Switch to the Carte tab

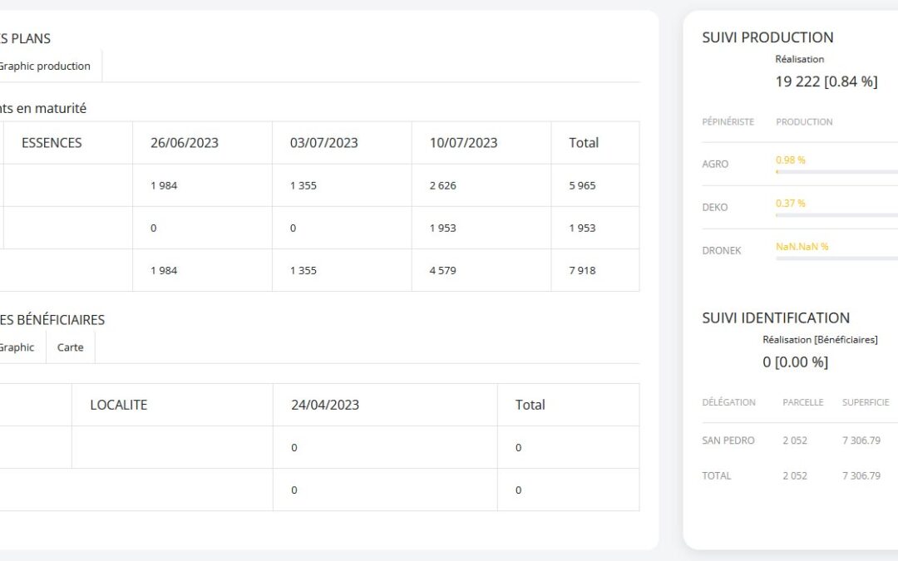70,347
